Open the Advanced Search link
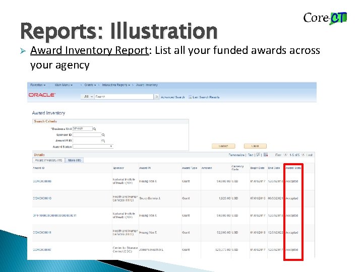The image size is (363, 272). [173, 97]
